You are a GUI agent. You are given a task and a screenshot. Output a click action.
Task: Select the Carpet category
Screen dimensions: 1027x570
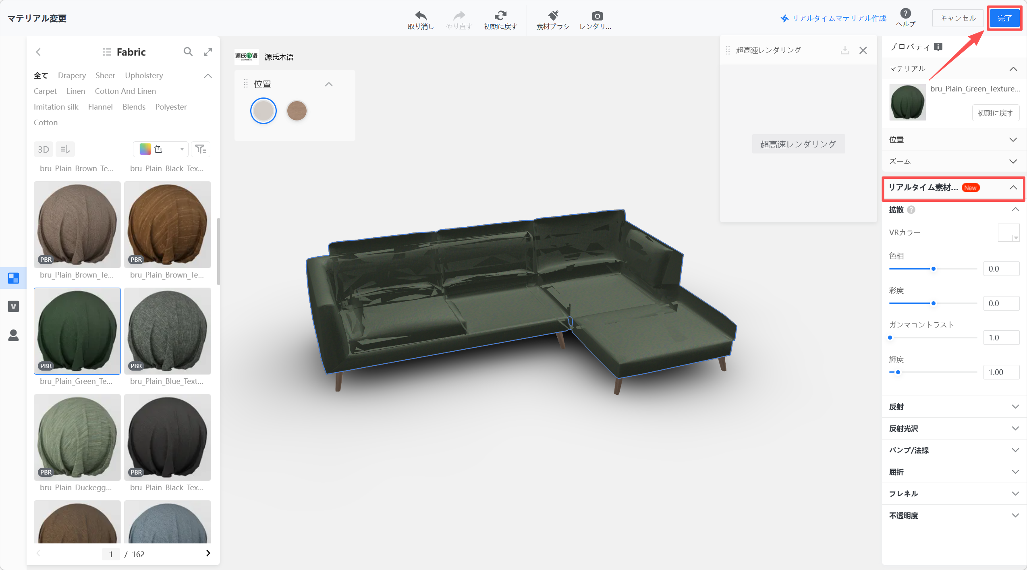click(x=45, y=91)
